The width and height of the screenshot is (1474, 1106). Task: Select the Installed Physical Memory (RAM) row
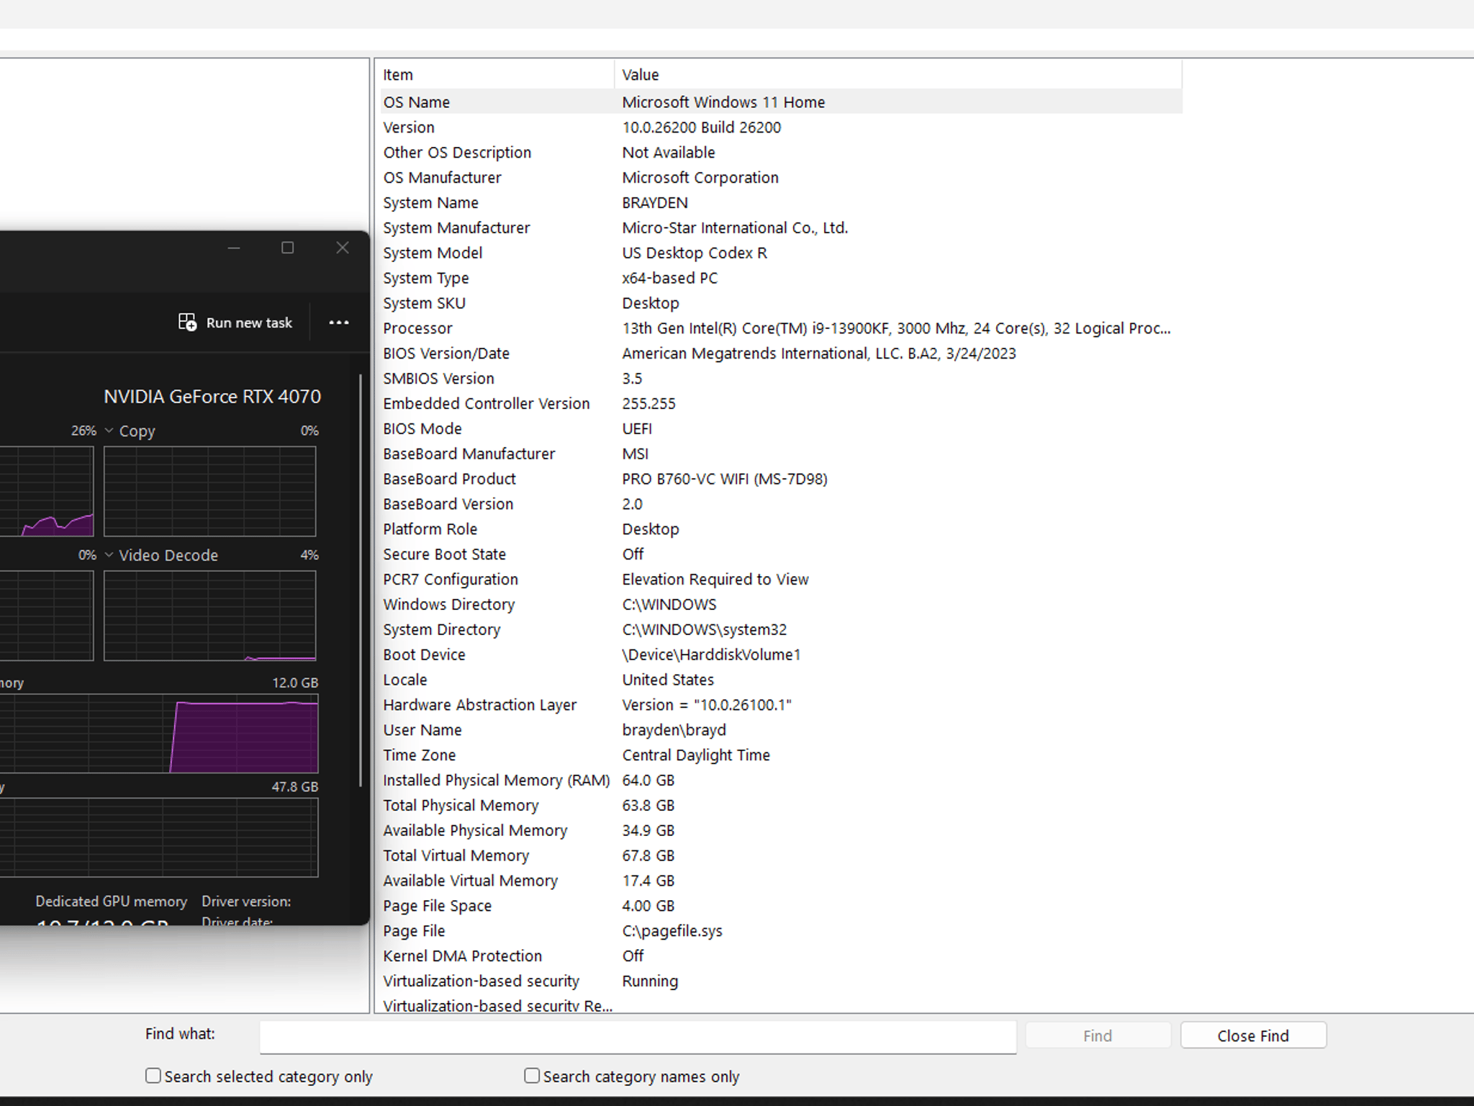tap(781, 781)
